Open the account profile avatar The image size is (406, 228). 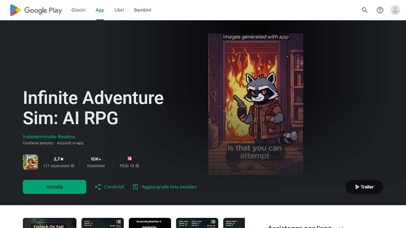point(395,10)
